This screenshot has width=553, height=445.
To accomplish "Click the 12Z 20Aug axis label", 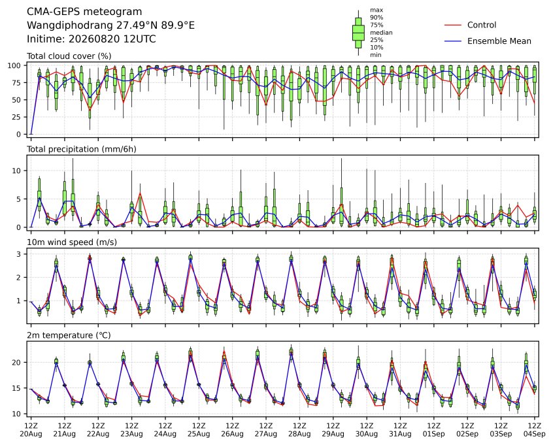I will click(x=31, y=430).
